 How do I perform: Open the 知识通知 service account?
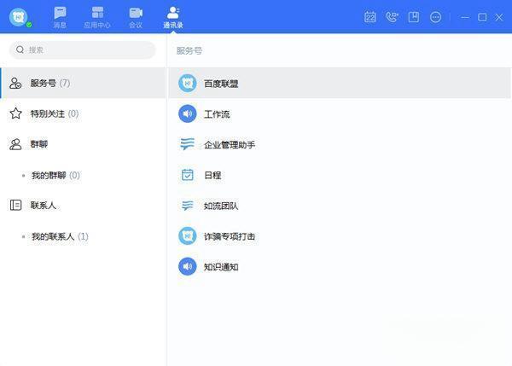click(x=340, y=267)
